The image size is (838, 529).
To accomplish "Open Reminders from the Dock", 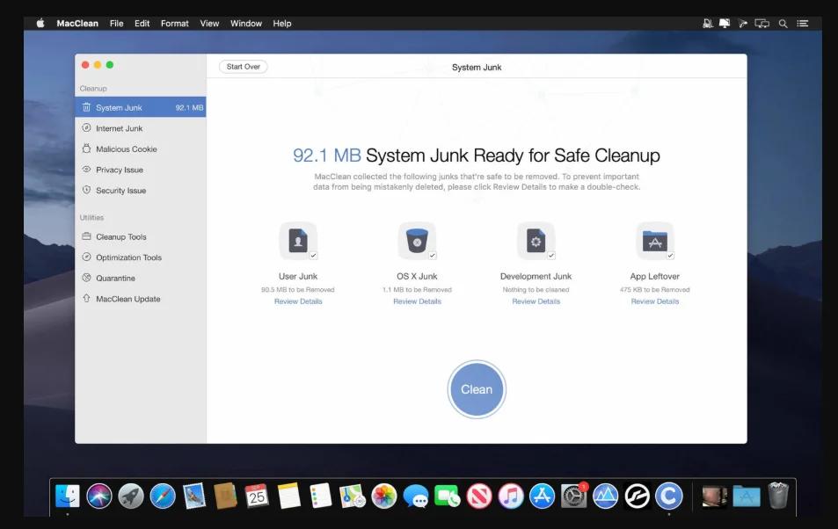I will (x=321, y=496).
